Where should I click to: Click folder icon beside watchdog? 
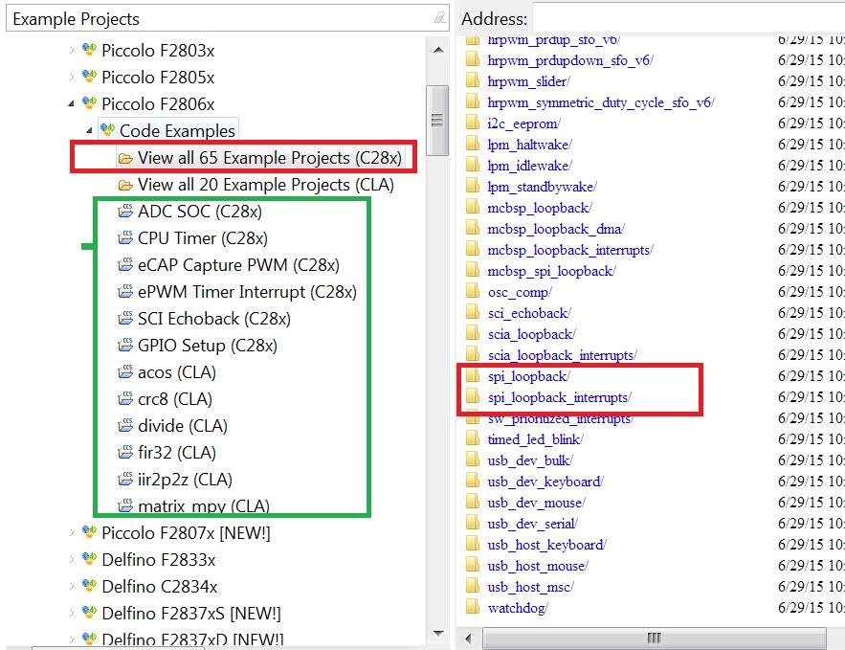click(473, 608)
